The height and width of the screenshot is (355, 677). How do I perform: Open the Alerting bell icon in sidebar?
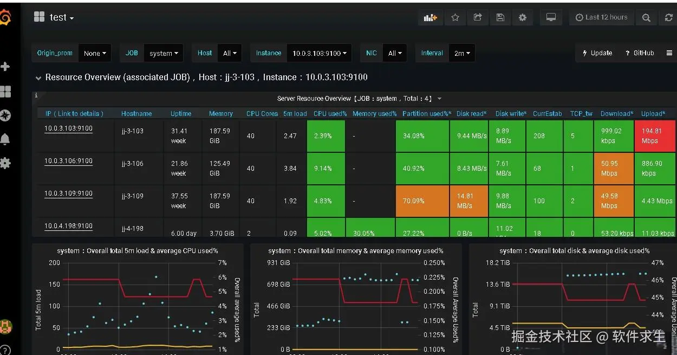(x=5, y=139)
